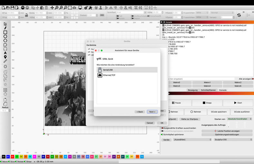
Task: Open Device settings wrench-screwdriver icon
Action: (x=90, y=8)
